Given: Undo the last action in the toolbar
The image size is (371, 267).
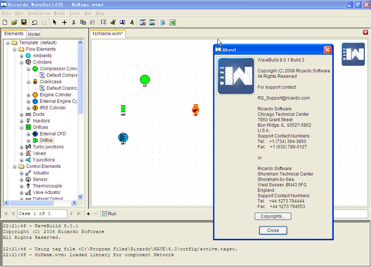Looking at the screenshot, I should tap(35, 22).
